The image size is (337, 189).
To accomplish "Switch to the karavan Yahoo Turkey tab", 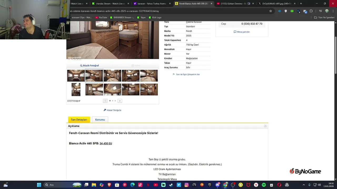I will click(x=152, y=4).
